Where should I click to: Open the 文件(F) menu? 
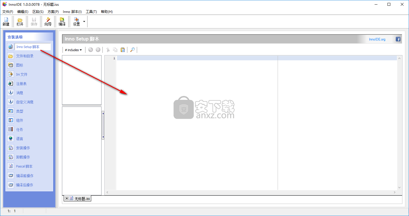(x=8, y=12)
